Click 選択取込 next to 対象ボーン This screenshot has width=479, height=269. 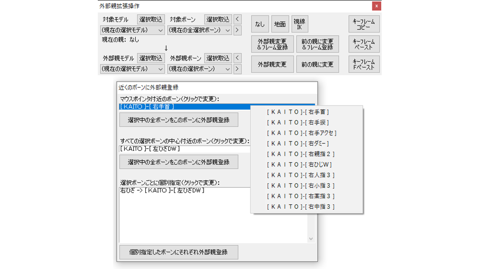click(218, 19)
